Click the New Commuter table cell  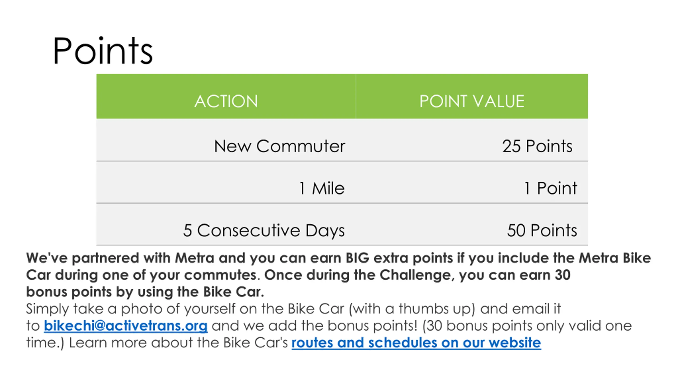[x=226, y=140]
